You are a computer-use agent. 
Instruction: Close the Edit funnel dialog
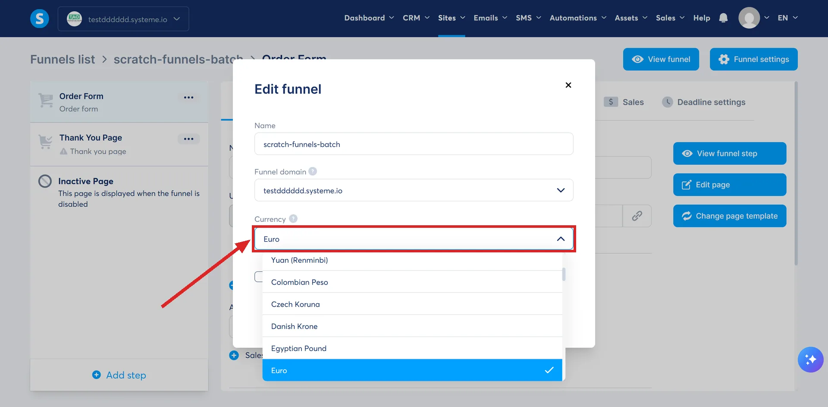pos(568,85)
